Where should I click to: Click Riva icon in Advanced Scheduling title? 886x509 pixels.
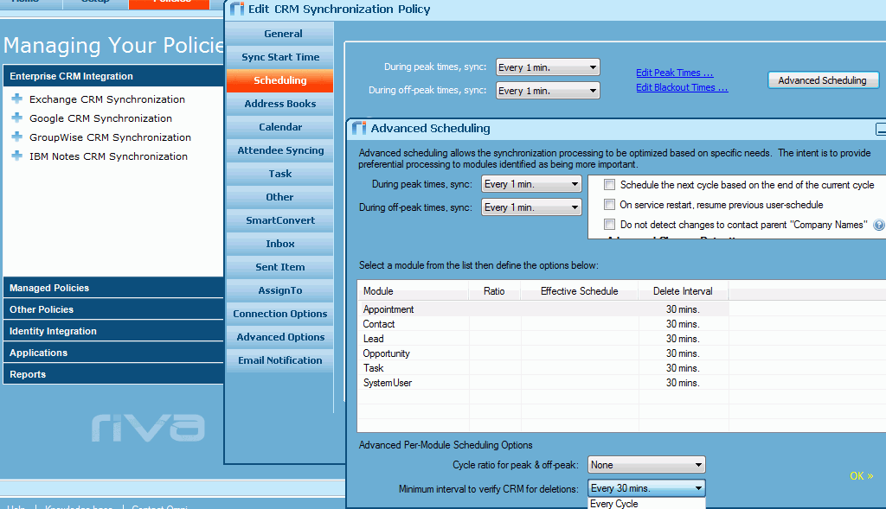pyautogui.click(x=359, y=129)
